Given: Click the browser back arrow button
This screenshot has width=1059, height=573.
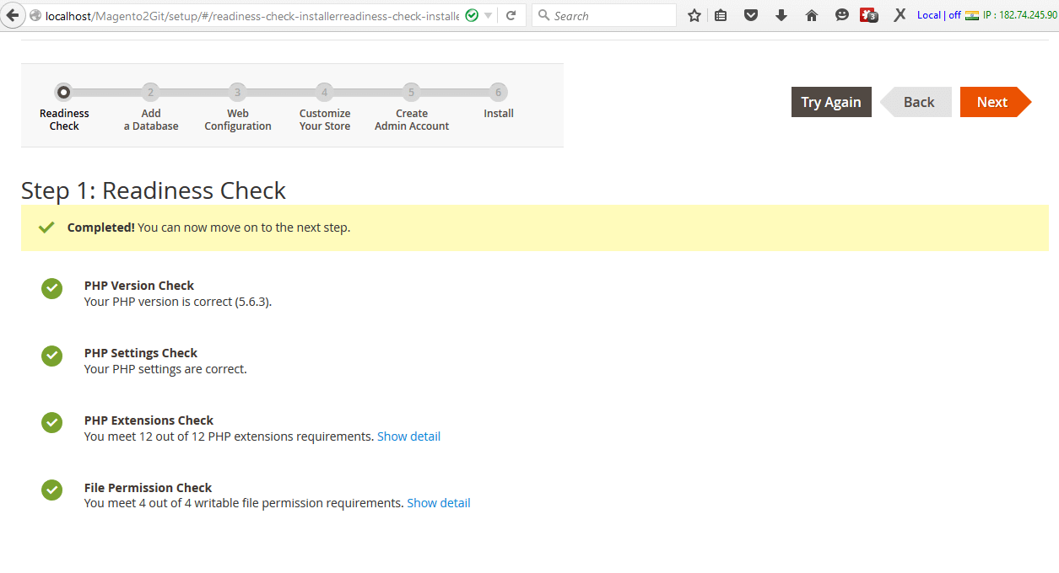Looking at the screenshot, I should [x=13, y=15].
